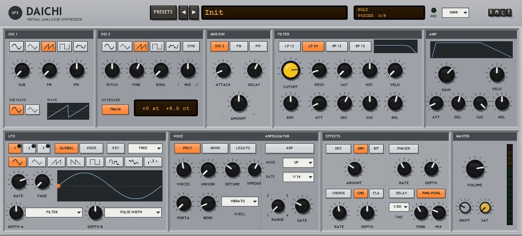The image size is (522, 236).
Task: Set interface size to M
Action: (497, 13)
